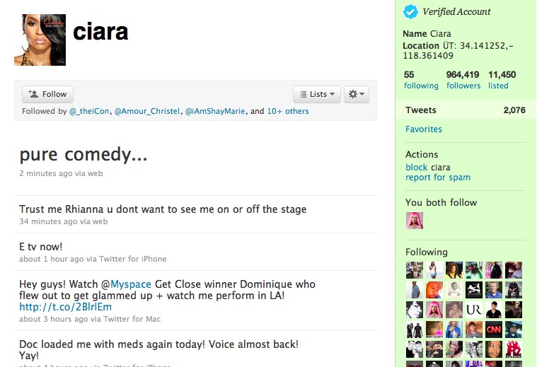The image size is (537, 367).
Task: Click the first avatar in Following grid
Action: pos(415,270)
